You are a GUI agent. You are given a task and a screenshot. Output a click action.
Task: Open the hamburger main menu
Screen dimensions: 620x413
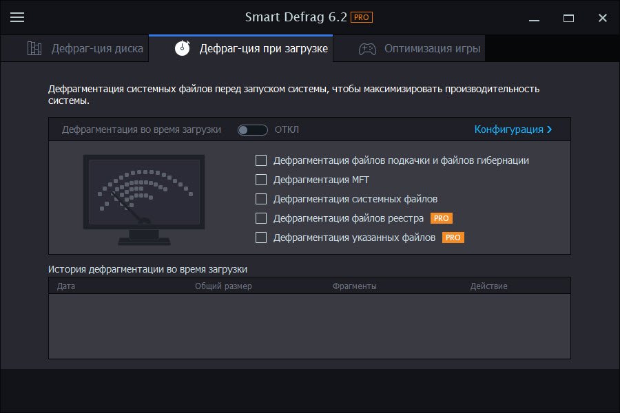(17, 17)
